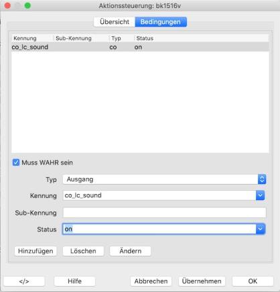Apply changes with Übernehmen

click(202, 281)
